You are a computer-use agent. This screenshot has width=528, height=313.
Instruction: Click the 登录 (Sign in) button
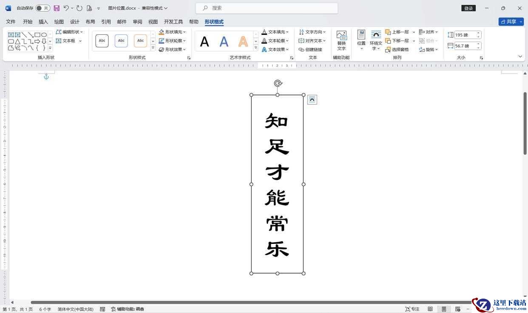[x=468, y=8]
